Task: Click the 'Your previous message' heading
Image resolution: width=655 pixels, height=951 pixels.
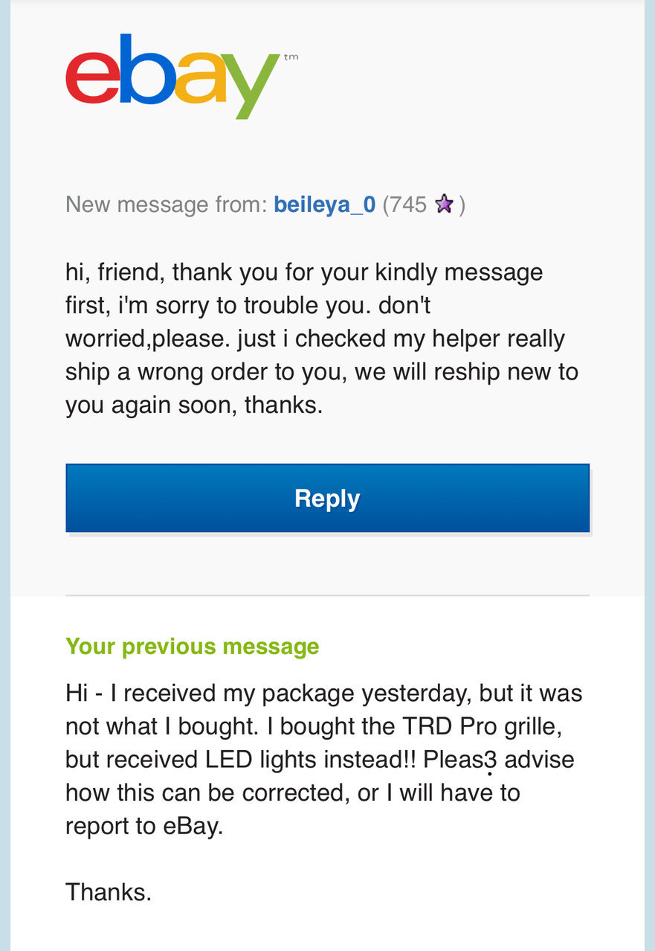Action: pos(192,646)
